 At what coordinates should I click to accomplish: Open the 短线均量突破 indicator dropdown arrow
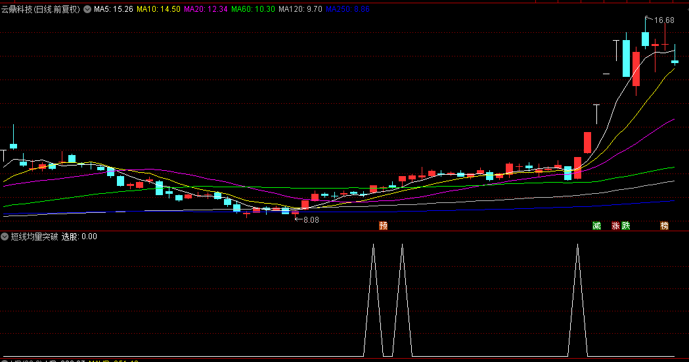[5, 237]
